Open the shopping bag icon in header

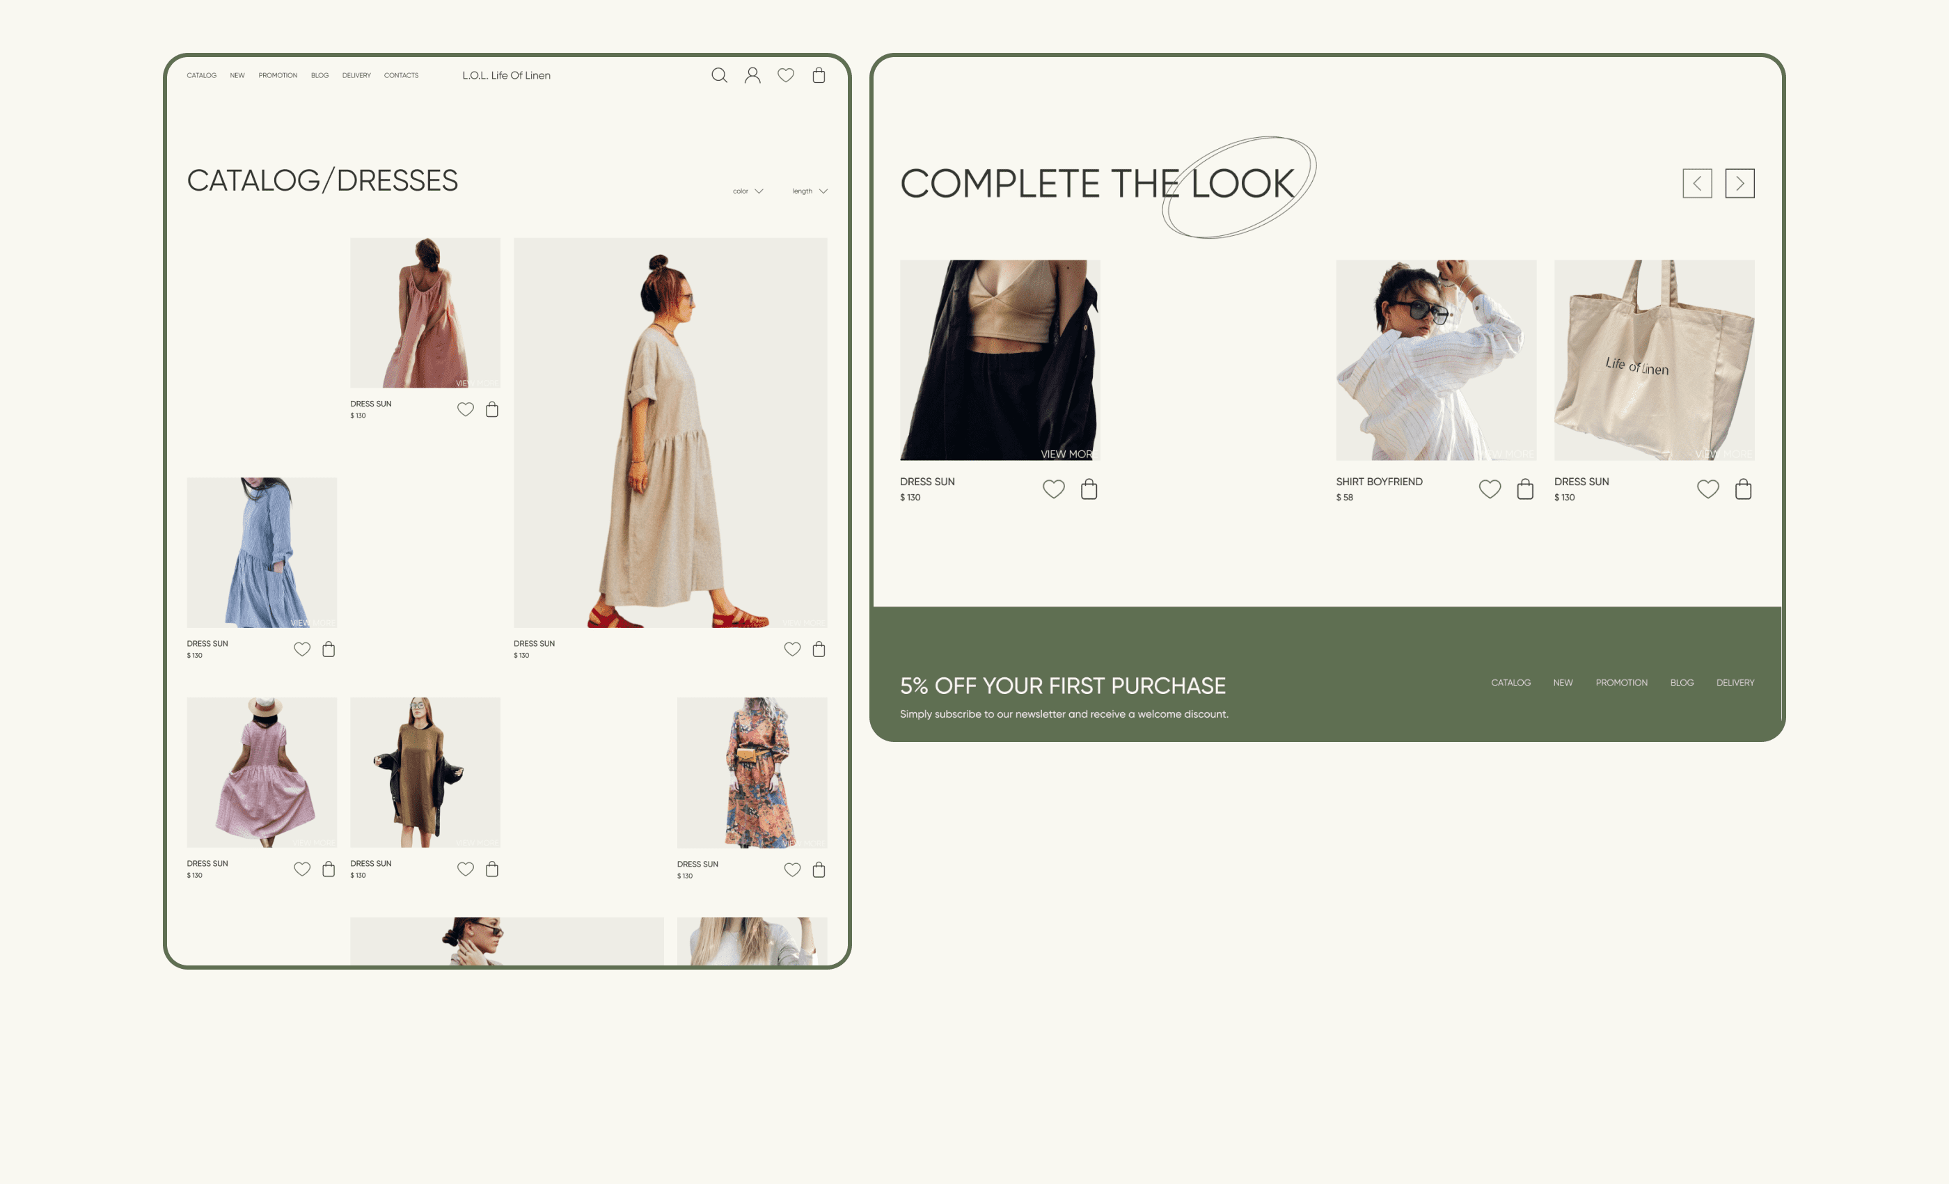pos(819,75)
